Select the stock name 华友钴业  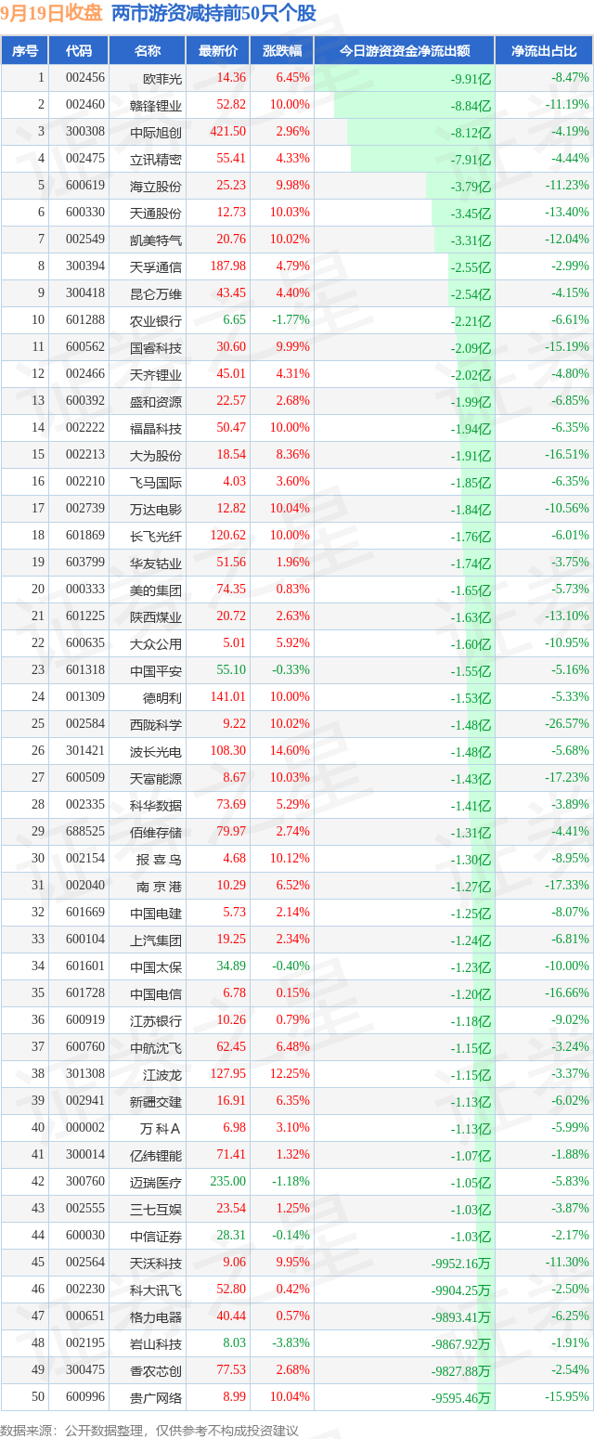(x=156, y=563)
